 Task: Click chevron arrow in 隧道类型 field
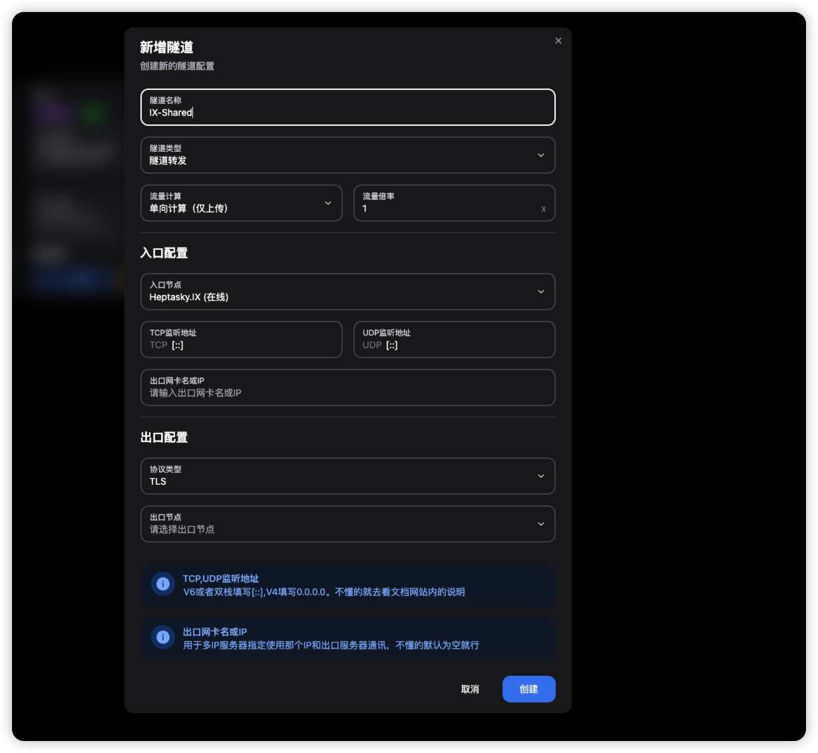(x=540, y=155)
